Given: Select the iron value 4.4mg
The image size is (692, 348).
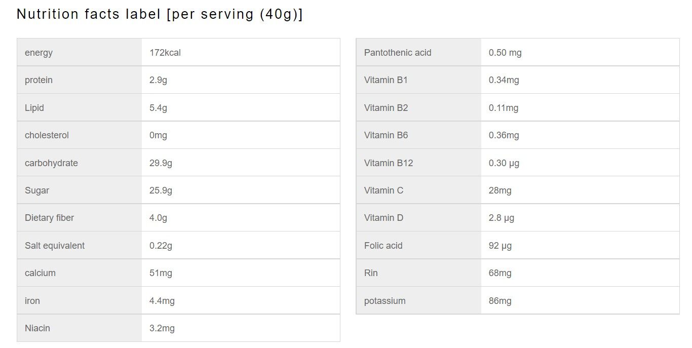Looking at the screenshot, I should (162, 301).
